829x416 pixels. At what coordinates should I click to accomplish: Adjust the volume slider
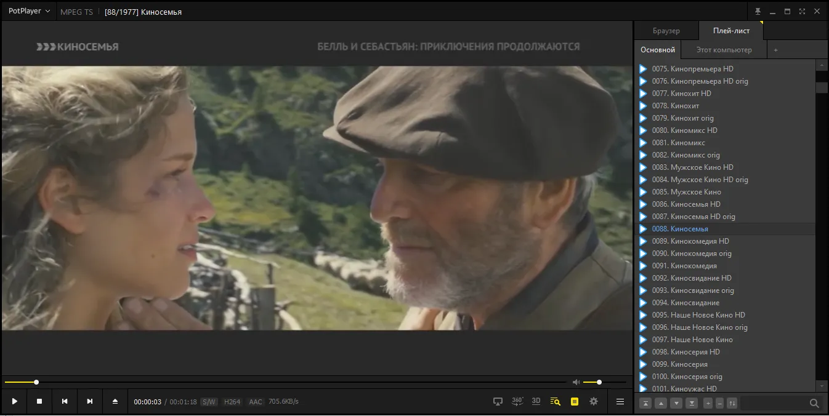click(x=604, y=382)
